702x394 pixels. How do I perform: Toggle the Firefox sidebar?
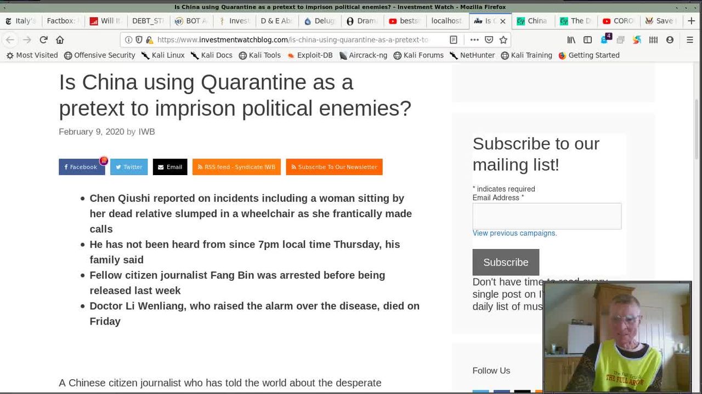coord(587,39)
